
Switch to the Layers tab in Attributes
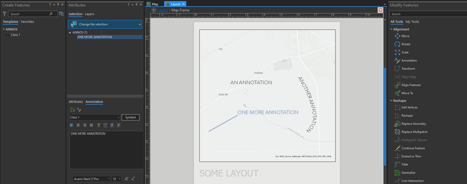[x=90, y=14]
